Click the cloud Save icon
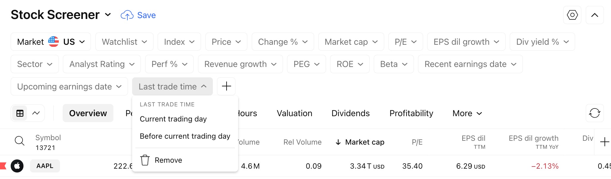 pos(127,15)
